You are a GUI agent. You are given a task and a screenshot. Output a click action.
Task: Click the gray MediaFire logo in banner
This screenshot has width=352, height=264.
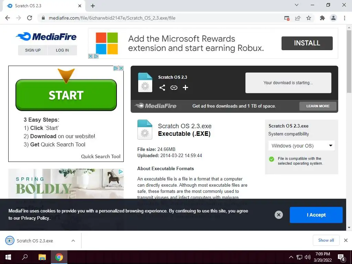point(155,106)
